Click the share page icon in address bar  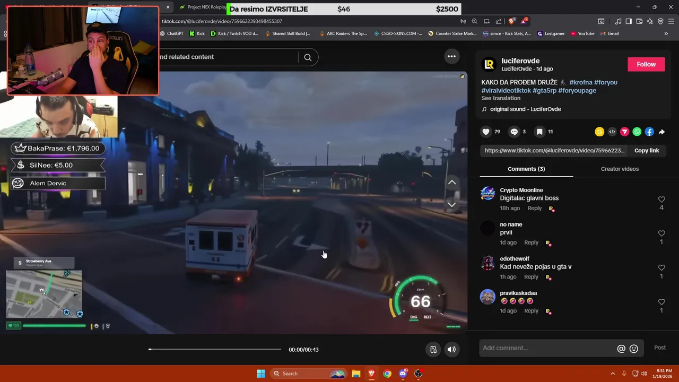pyautogui.click(x=499, y=21)
